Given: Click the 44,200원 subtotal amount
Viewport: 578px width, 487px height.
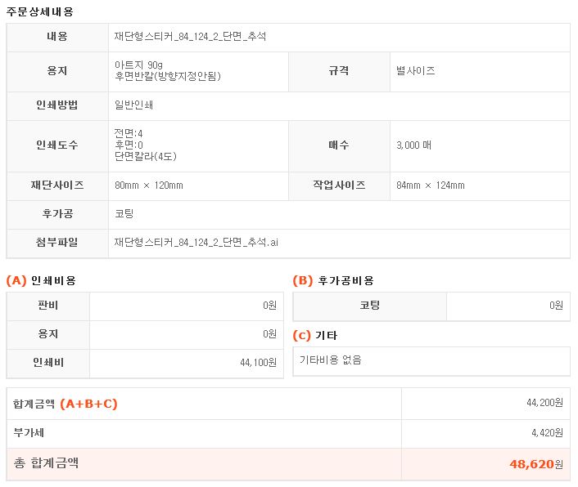Looking at the screenshot, I should 544,403.
